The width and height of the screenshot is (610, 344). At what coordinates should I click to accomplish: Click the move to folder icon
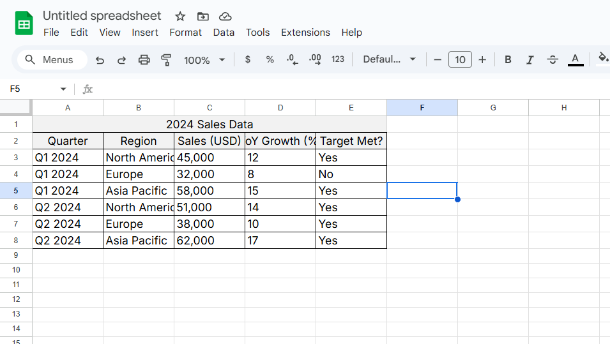(x=202, y=17)
